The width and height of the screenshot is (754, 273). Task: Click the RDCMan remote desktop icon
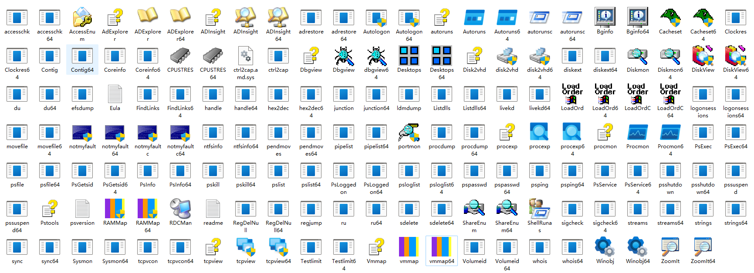(x=180, y=210)
